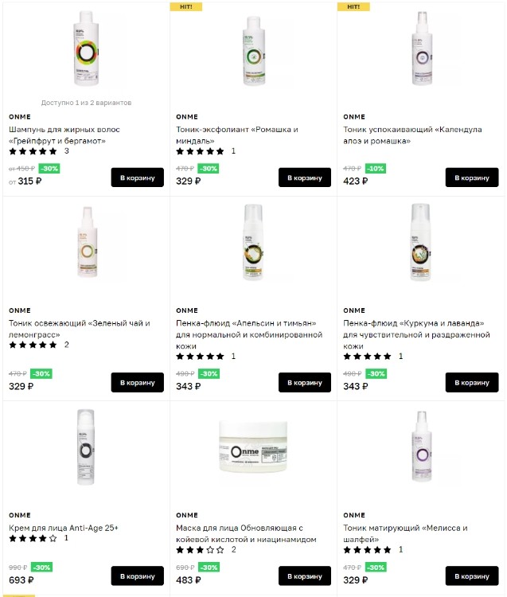Image resolution: width=507 pixels, height=597 pixels.
Task: Add Anti-Age 25+ face cream to cart
Action: click(138, 576)
